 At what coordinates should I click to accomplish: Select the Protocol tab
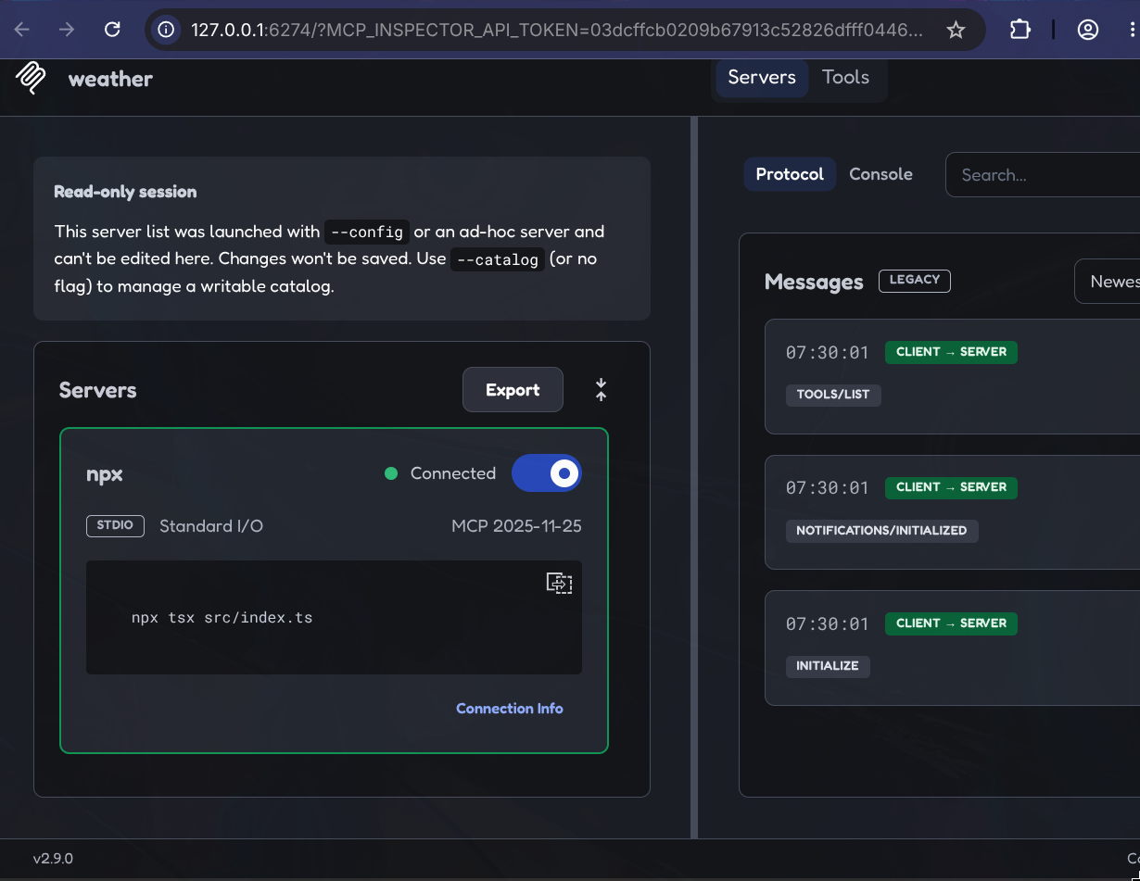tap(790, 174)
